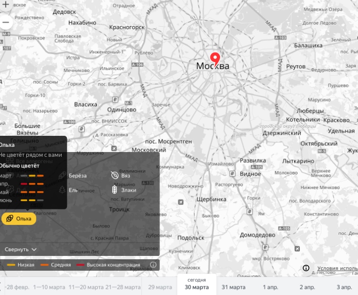This screenshot has width=358, height=295.
Task: Click the info icon near Условия использования
Action: click(x=305, y=268)
